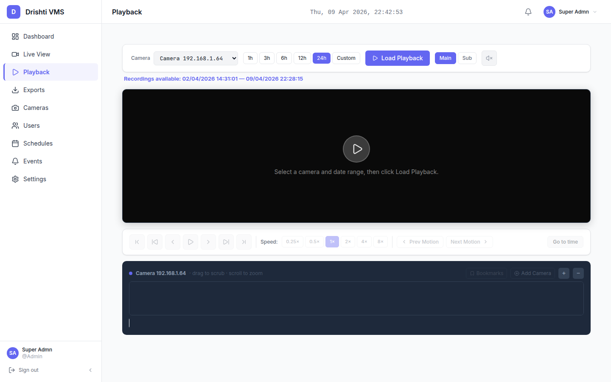This screenshot has height=382, width=611.
Task: Unmute playback audio with the speaker icon
Action: tap(489, 58)
